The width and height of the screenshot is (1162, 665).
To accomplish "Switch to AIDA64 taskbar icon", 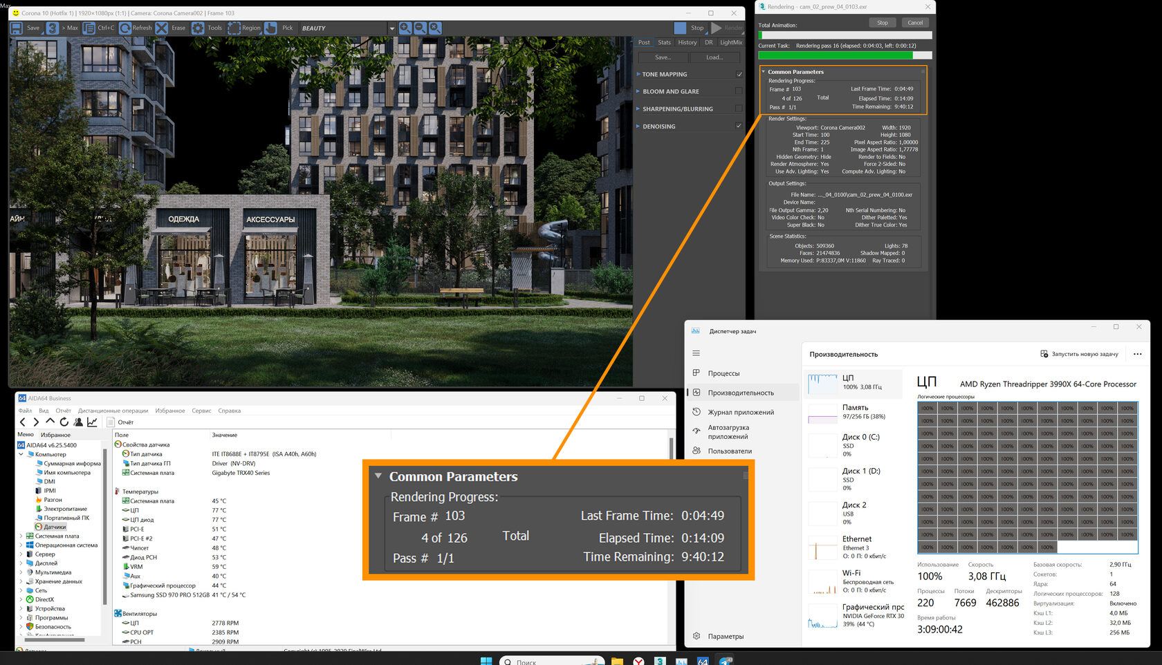I will tap(703, 661).
